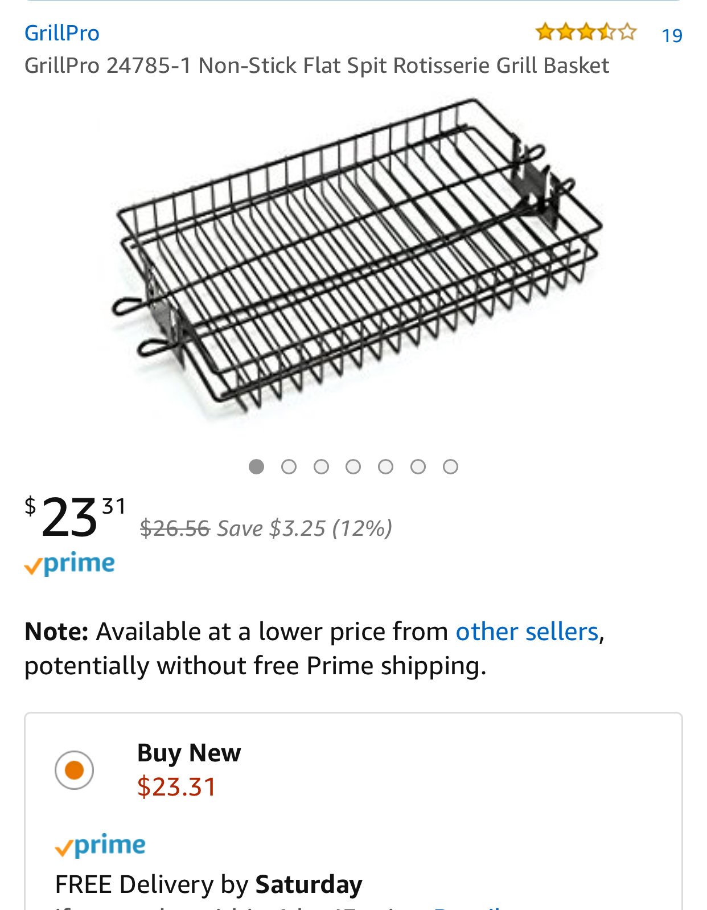Click the FREE Delivery by Saturday text
Viewport: 707px width, 910px height.
point(208,884)
